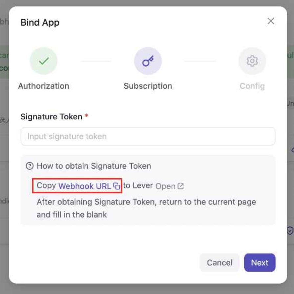Select the Authorization step label

pyautogui.click(x=44, y=86)
